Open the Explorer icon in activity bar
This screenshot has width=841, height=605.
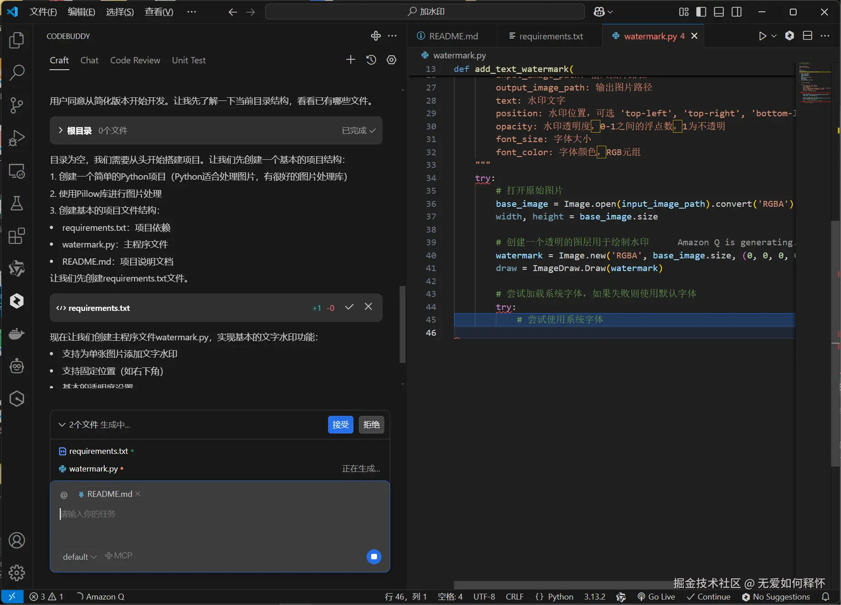(x=17, y=40)
